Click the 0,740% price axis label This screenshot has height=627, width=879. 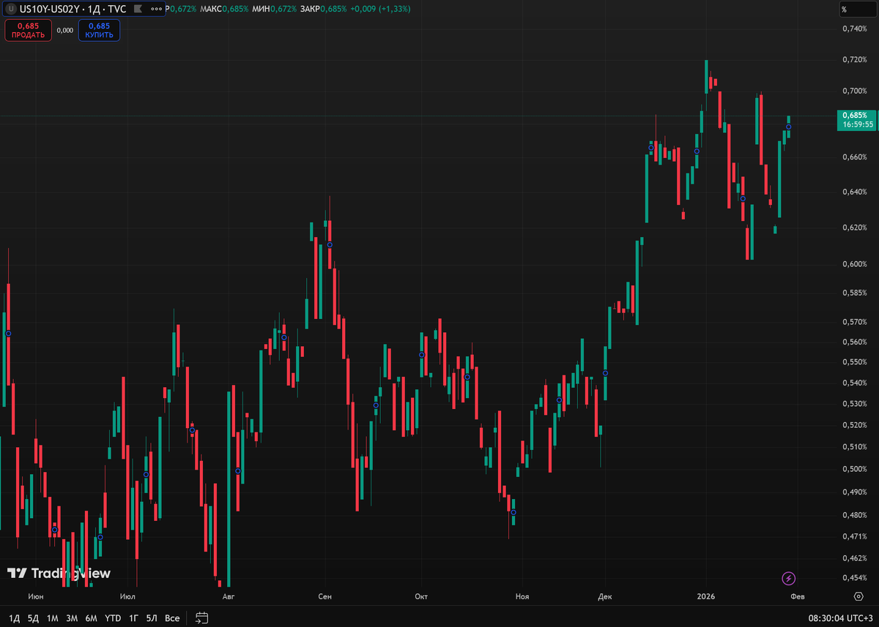click(x=854, y=29)
